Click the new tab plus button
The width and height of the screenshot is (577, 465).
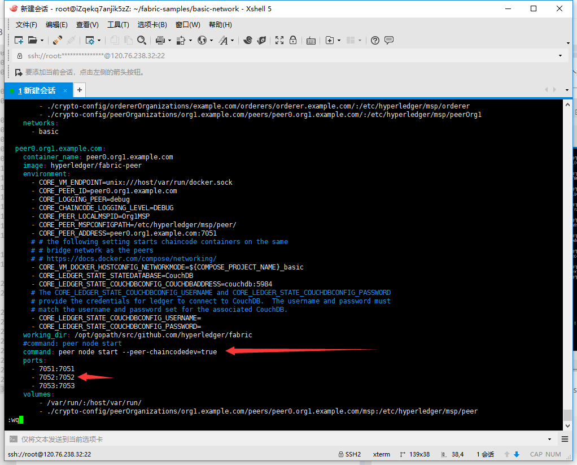click(79, 90)
